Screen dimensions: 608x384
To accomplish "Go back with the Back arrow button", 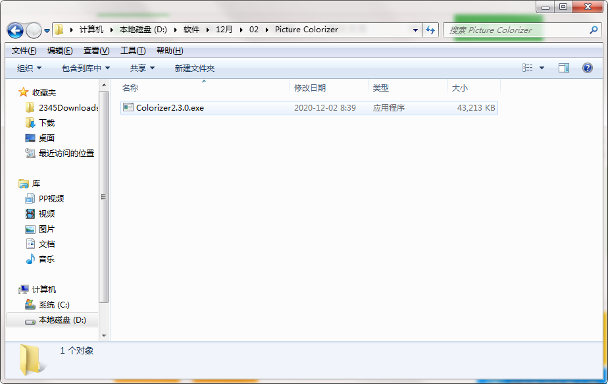I will pyautogui.click(x=15, y=30).
